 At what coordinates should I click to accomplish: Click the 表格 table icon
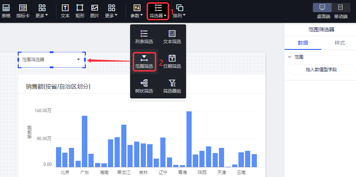pos(6,11)
